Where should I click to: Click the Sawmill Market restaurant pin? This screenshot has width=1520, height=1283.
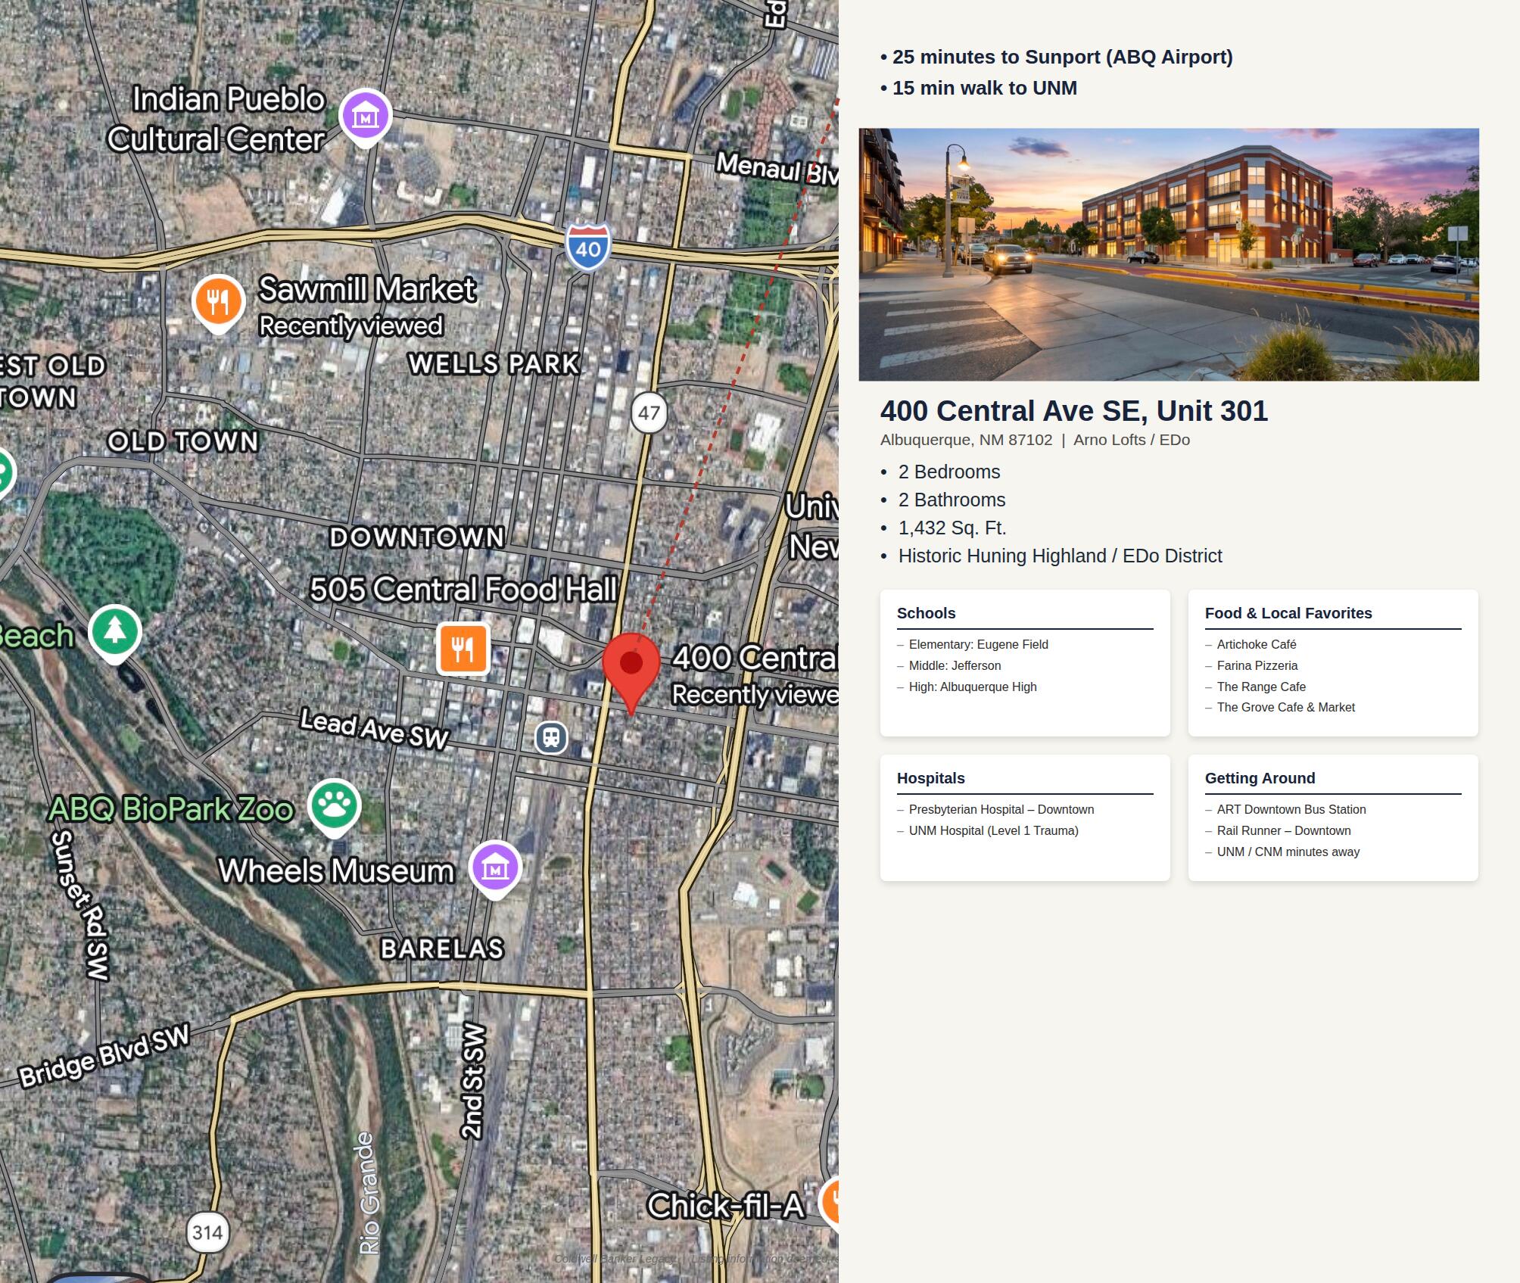tap(218, 303)
